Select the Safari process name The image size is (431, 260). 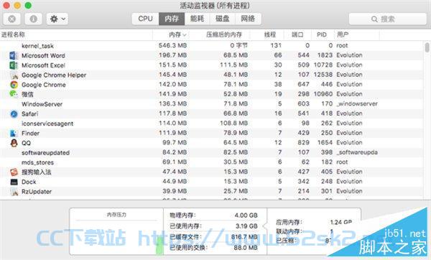(x=30, y=113)
